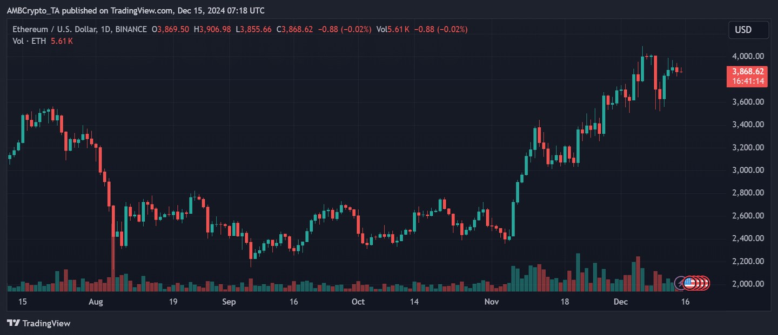Click the Sep marker on time axis
The height and width of the screenshot is (335, 778).
pos(229,302)
